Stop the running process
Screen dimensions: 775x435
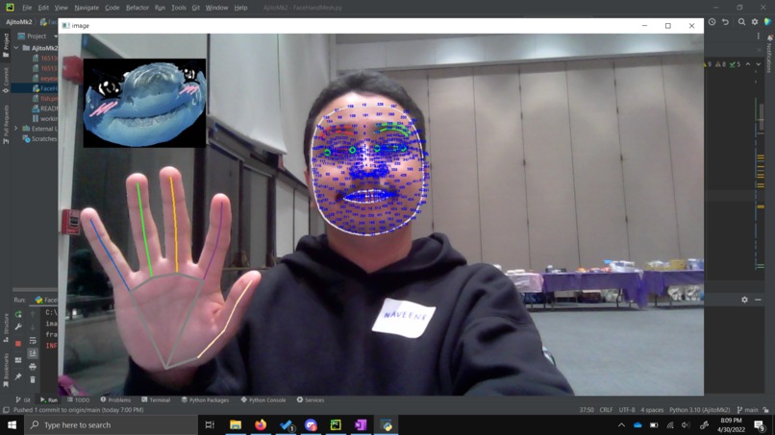(x=18, y=343)
